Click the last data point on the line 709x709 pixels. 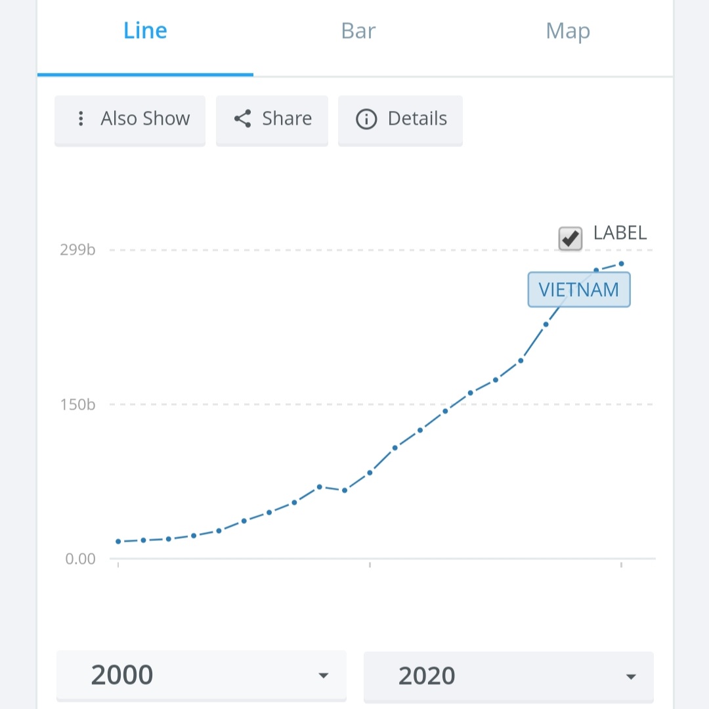pos(621,264)
